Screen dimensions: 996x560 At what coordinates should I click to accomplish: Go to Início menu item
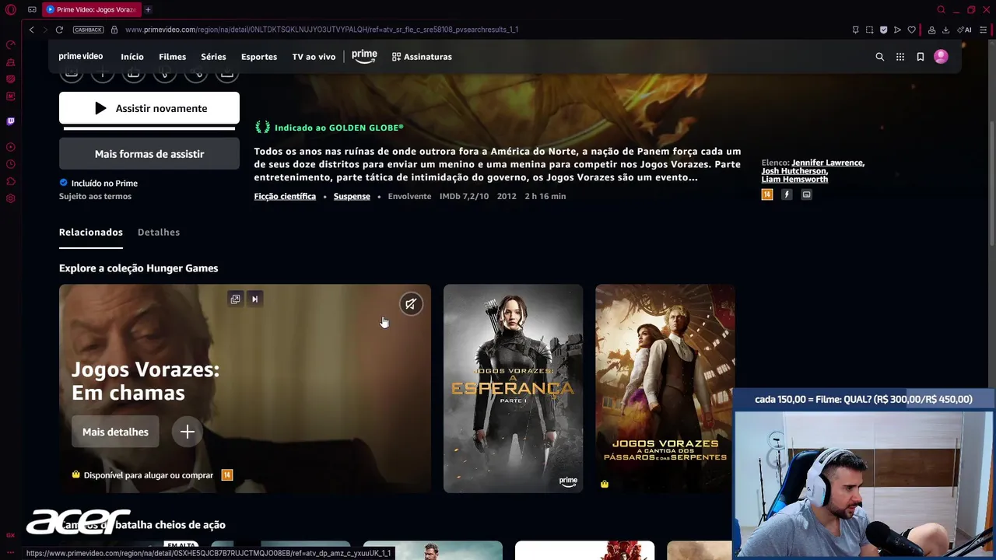click(x=132, y=57)
